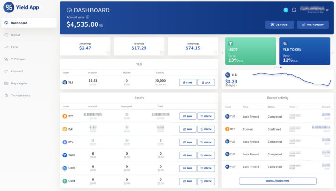Sort Recent activity by Time column
336x191 pixels.
tap(294, 107)
